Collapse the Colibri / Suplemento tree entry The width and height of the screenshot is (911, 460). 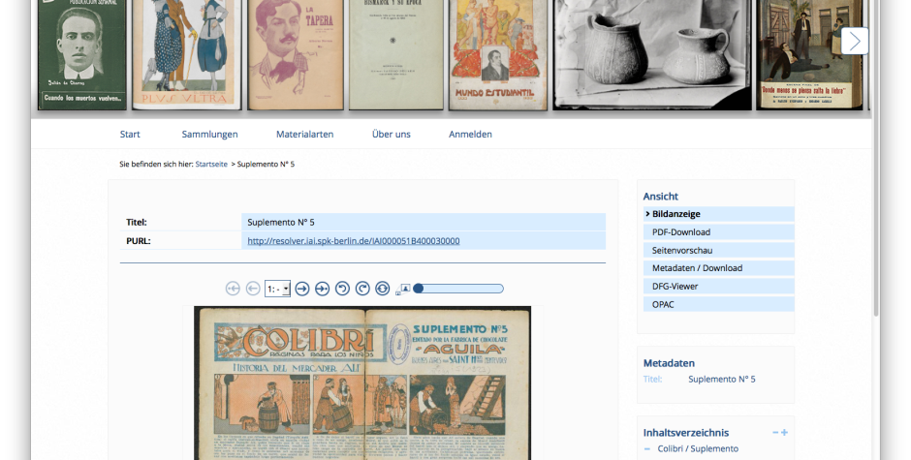[x=647, y=449]
